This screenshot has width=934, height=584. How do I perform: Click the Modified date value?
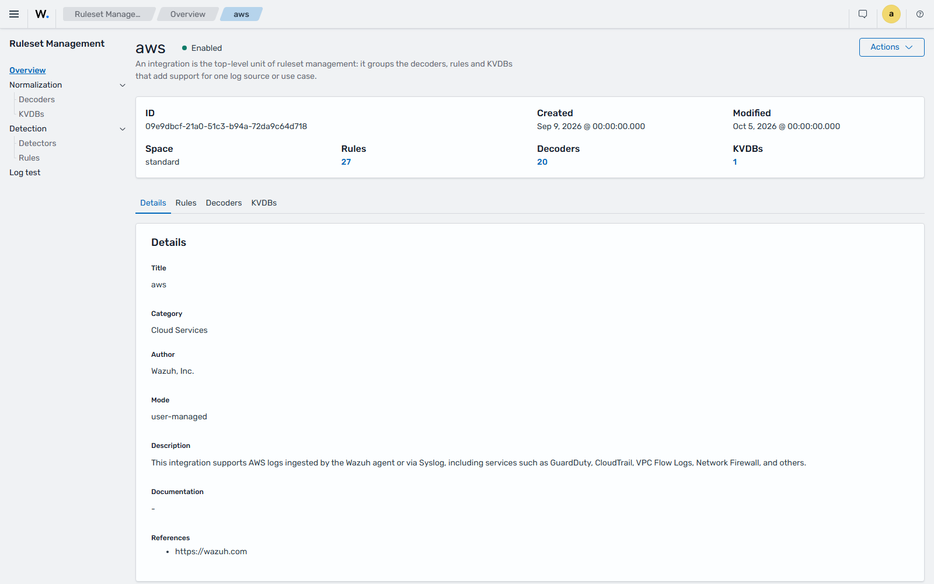[x=786, y=126]
